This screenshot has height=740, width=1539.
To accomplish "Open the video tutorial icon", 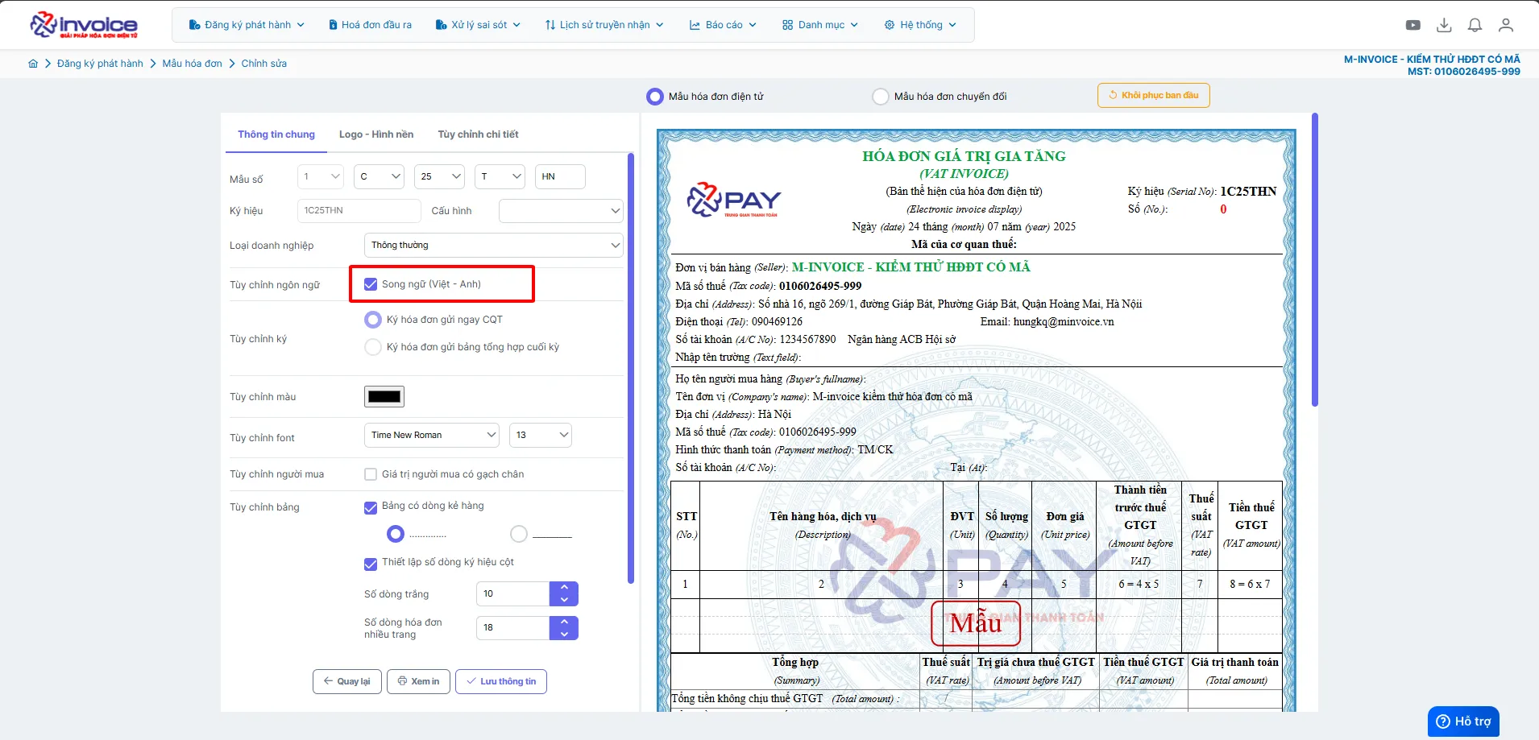I will click(x=1413, y=25).
